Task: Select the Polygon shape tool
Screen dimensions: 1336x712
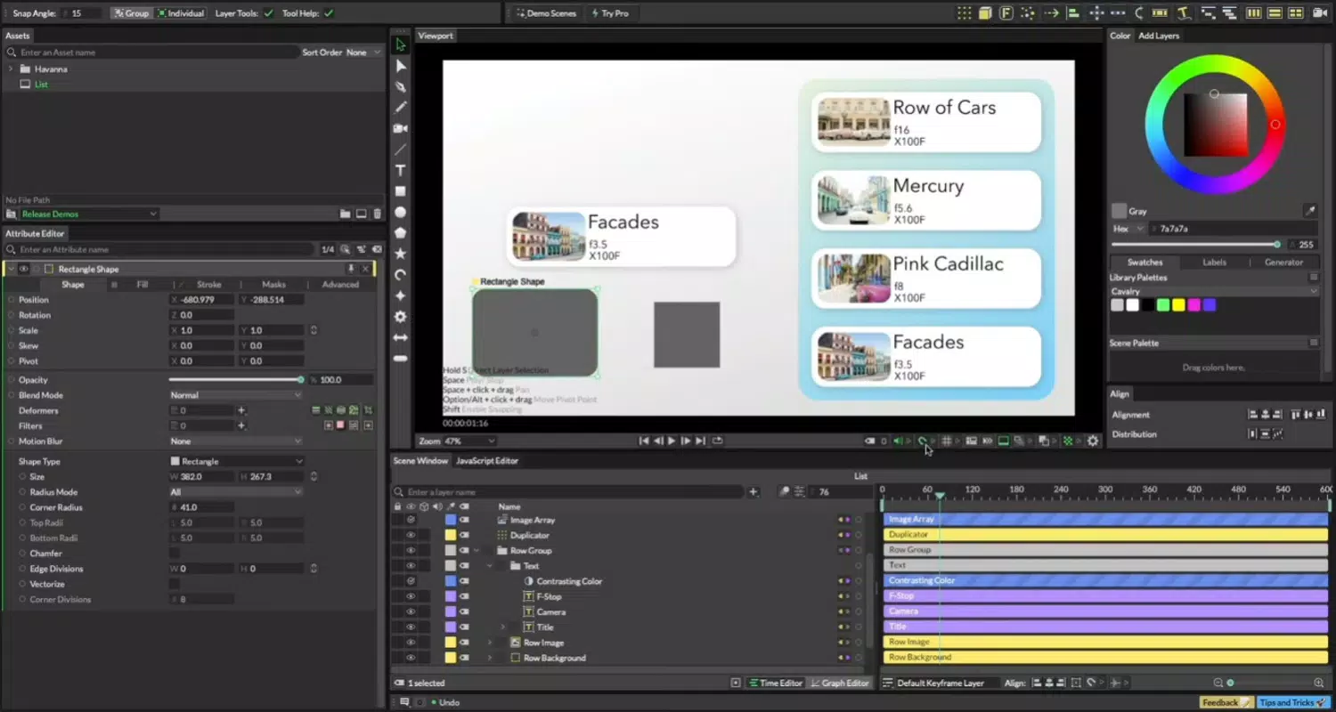Action: [x=401, y=232]
